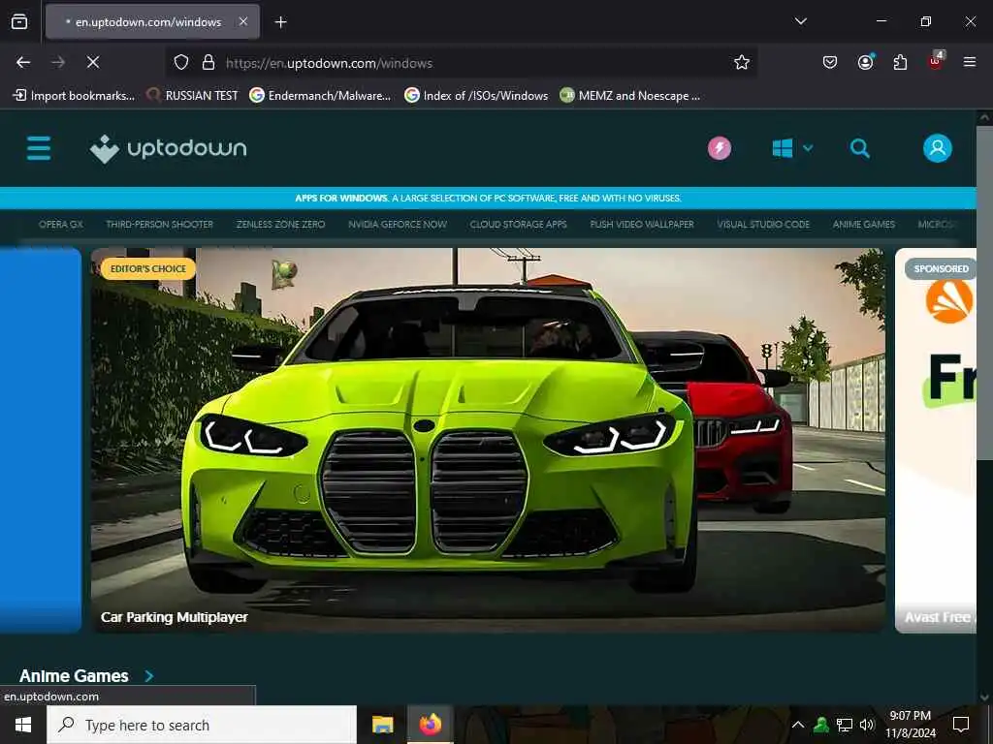Click the Uptodown logo
The width and height of the screenshot is (993, 744).
pyautogui.click(x=169, y=148)
